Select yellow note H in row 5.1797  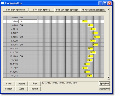[x=95, y=33]
